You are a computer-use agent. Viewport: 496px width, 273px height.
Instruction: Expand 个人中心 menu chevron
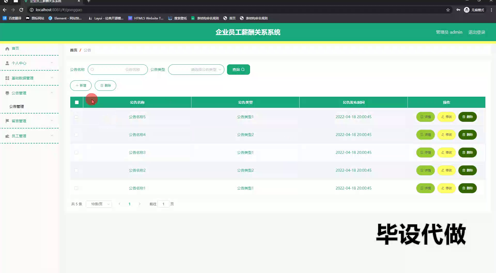pyautogui.click(x=52, y=63)
